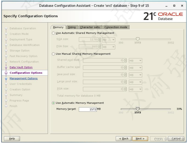
Task: Open the Sizing tab
Action: (x=72, y=27)
